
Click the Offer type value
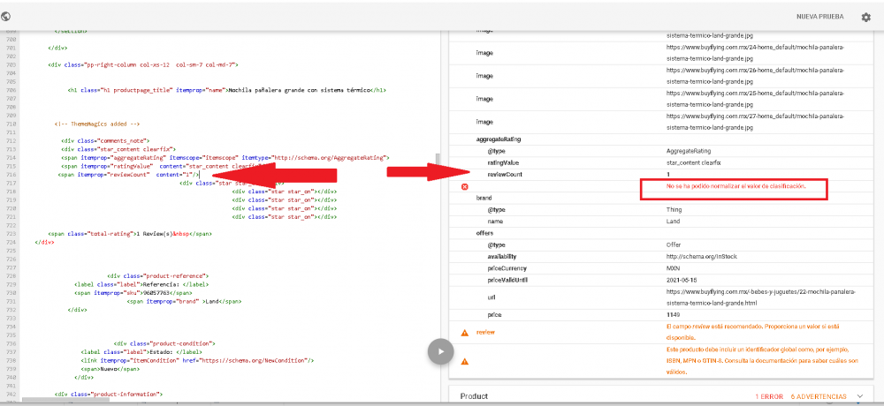[674, 245]
